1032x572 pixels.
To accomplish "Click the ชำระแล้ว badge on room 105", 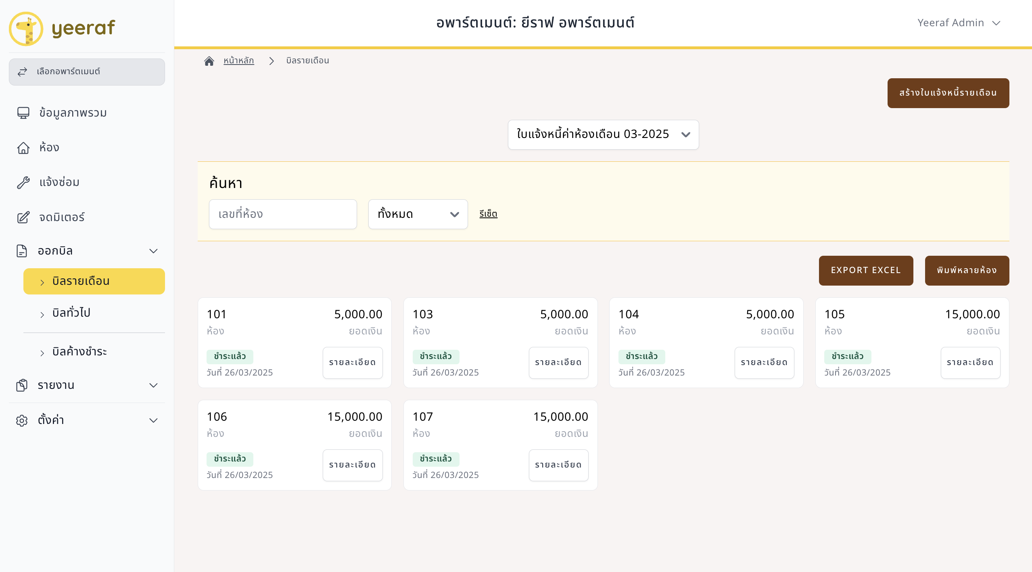I will click(847, 357).
